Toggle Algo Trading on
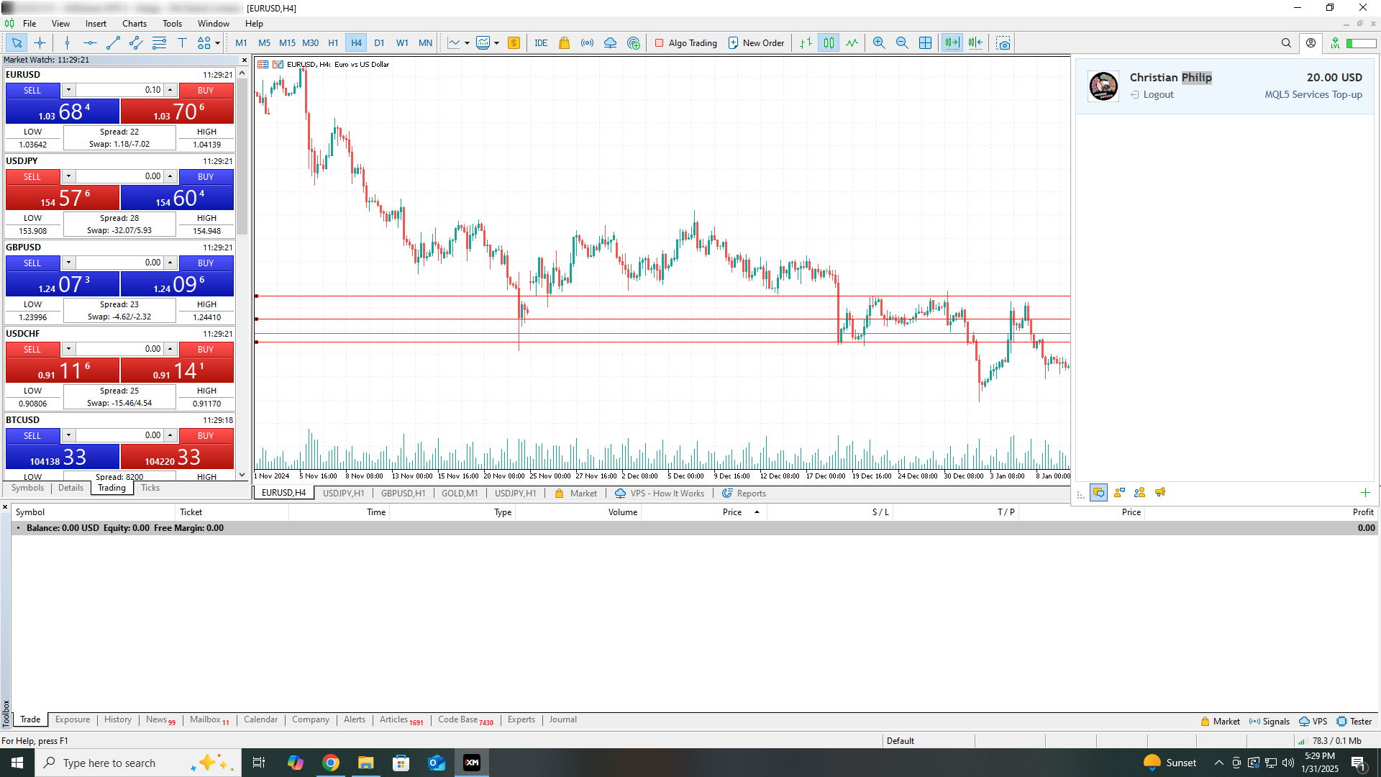Viewport: 1381px width, 777px height. coord(685,43)
